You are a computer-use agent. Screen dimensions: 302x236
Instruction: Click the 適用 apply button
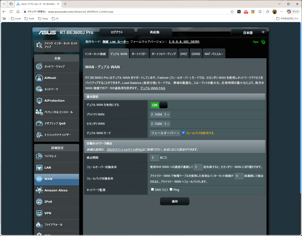coord(175,201)
